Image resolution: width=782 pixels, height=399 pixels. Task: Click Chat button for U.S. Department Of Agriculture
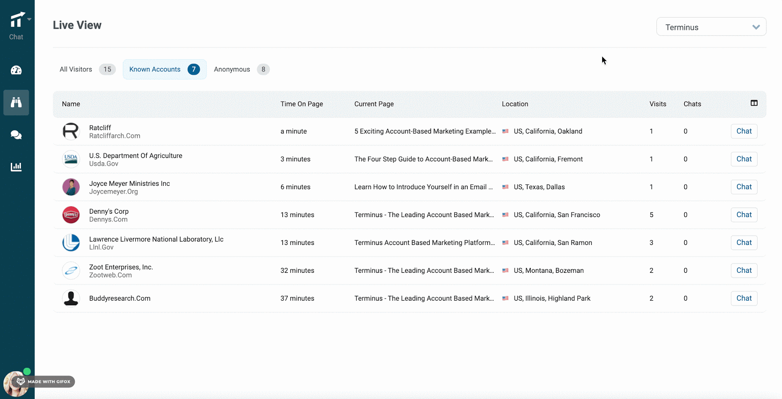[x=744, y=159]
